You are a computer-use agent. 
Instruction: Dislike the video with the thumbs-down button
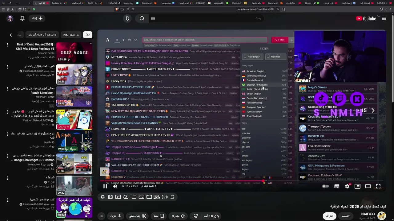pyautogui.click(x=195, y=216)
